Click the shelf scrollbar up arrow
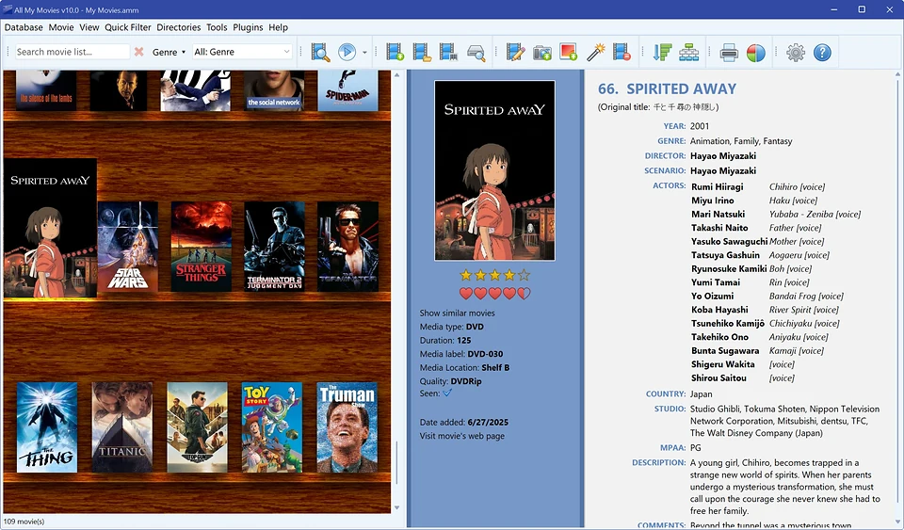 (x=396, y=75)
